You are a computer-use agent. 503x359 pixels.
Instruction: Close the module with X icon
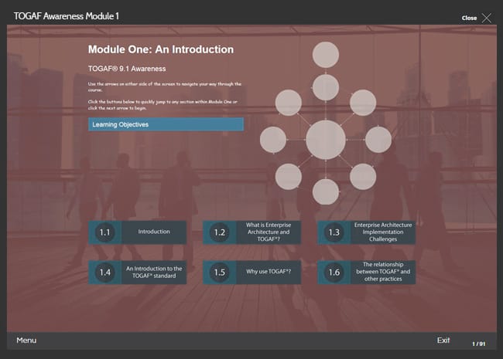tap(487, 18)
